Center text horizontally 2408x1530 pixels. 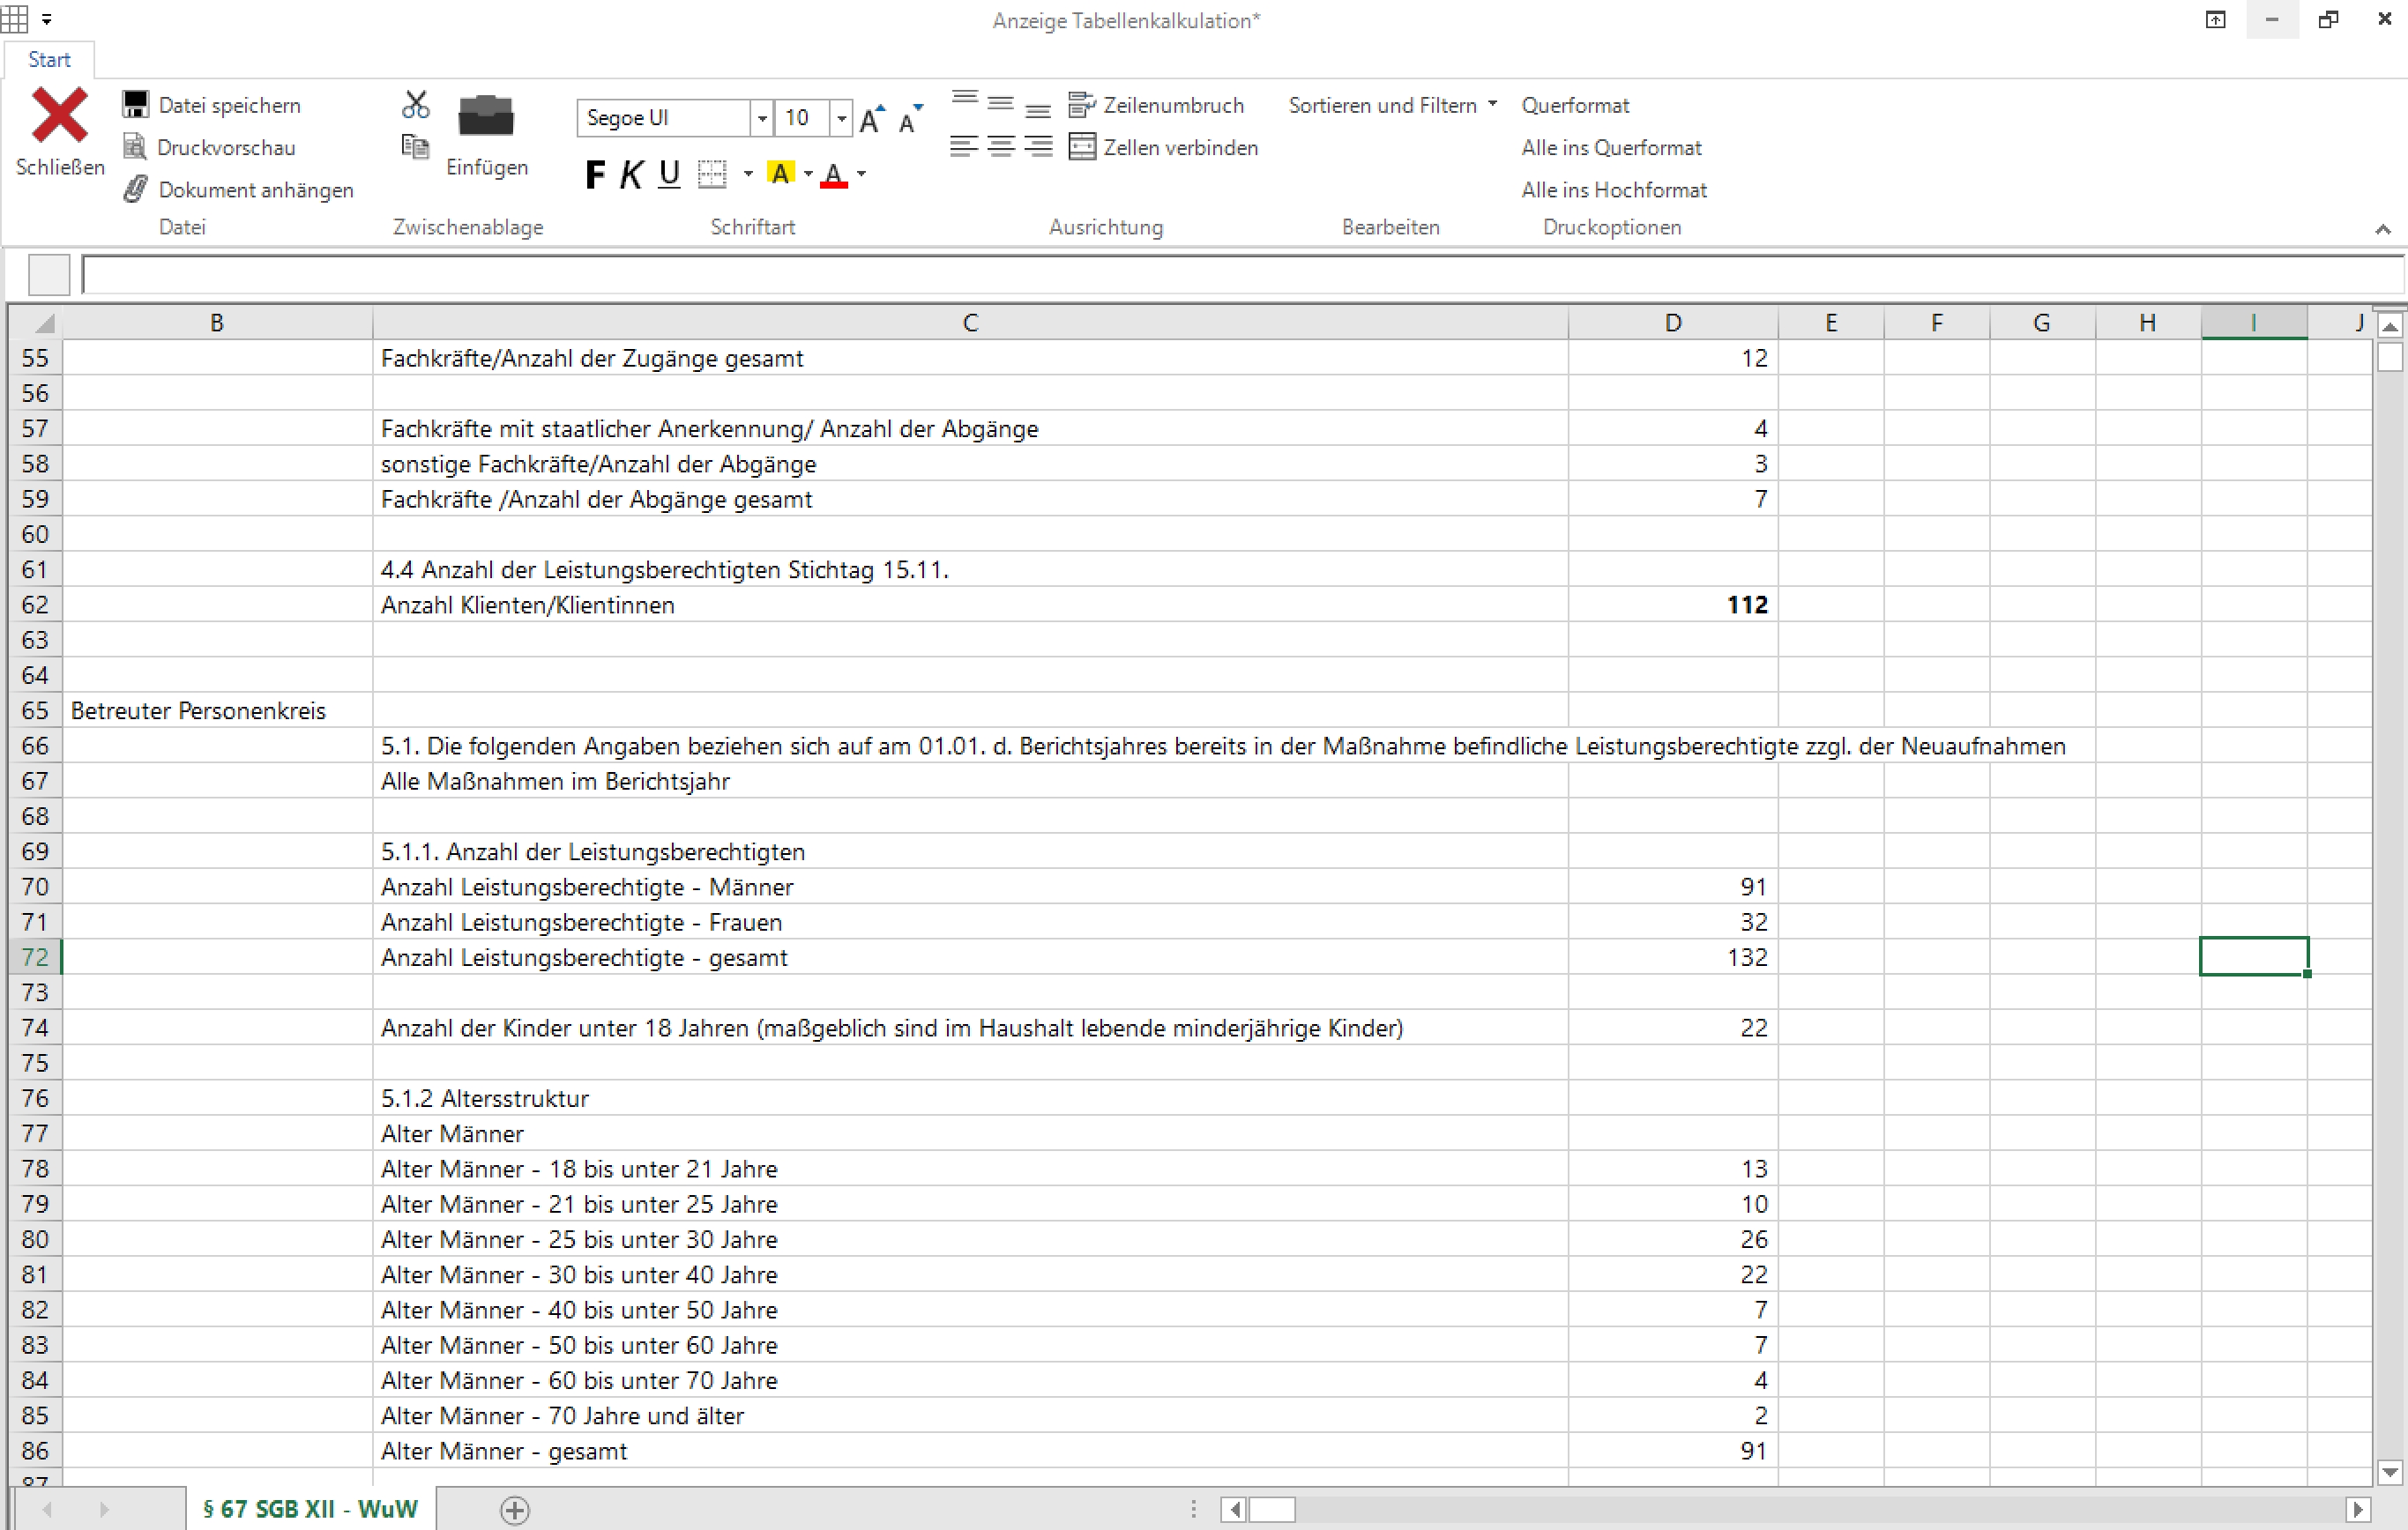(x=1001, y=146)
